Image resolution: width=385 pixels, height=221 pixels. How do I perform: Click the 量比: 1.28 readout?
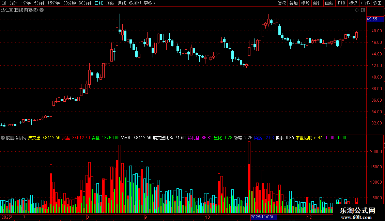coord(223,138)
